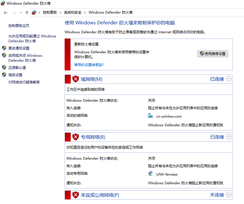Click red shield icon of 域网络
The height and width of the screenshot is (204, 244).
[76, 79]
